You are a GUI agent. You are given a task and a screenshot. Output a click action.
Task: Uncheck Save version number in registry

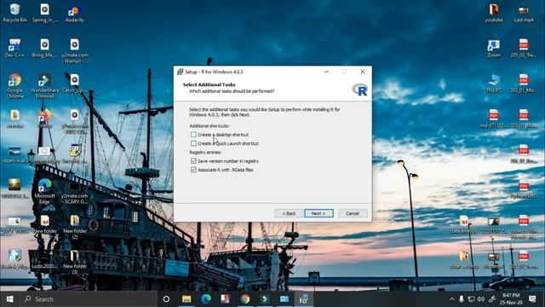pyautogui.click(x=193, y=161)
